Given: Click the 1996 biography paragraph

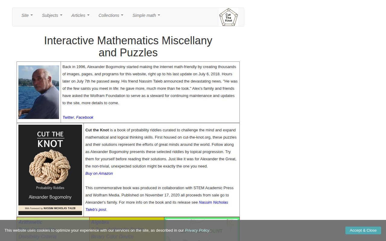Looking at the screenshot, I should [x=150, y=85].
